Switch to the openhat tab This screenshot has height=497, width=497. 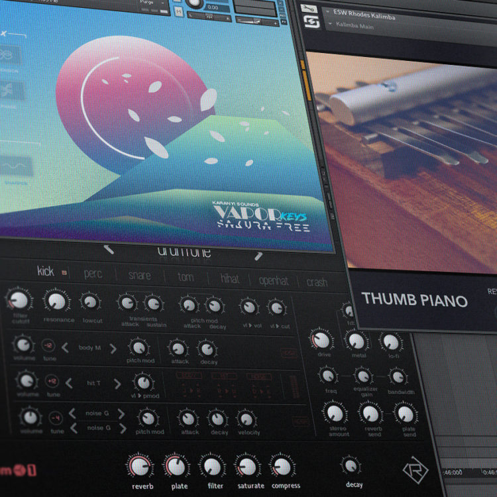[x=274, y=281]
